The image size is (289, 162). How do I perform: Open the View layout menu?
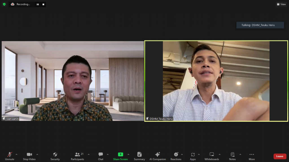click(281, 4)
